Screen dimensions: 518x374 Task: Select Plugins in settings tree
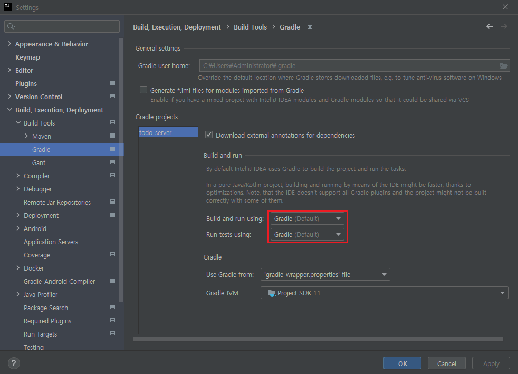(x=26, y=83)
